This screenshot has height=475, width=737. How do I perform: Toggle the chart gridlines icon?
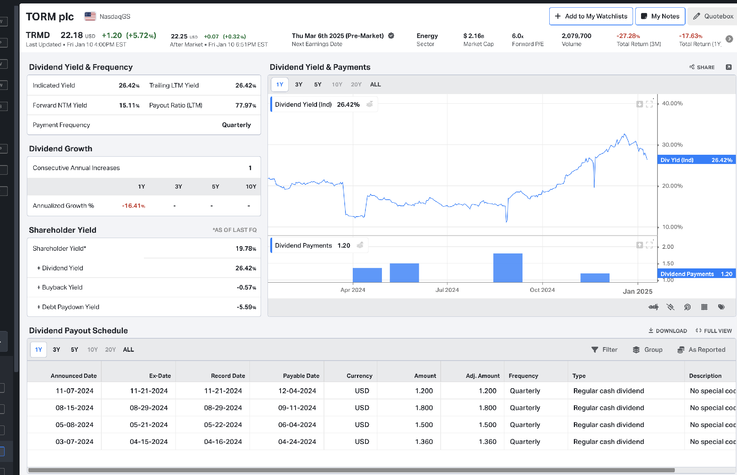(x=704, y=307)
